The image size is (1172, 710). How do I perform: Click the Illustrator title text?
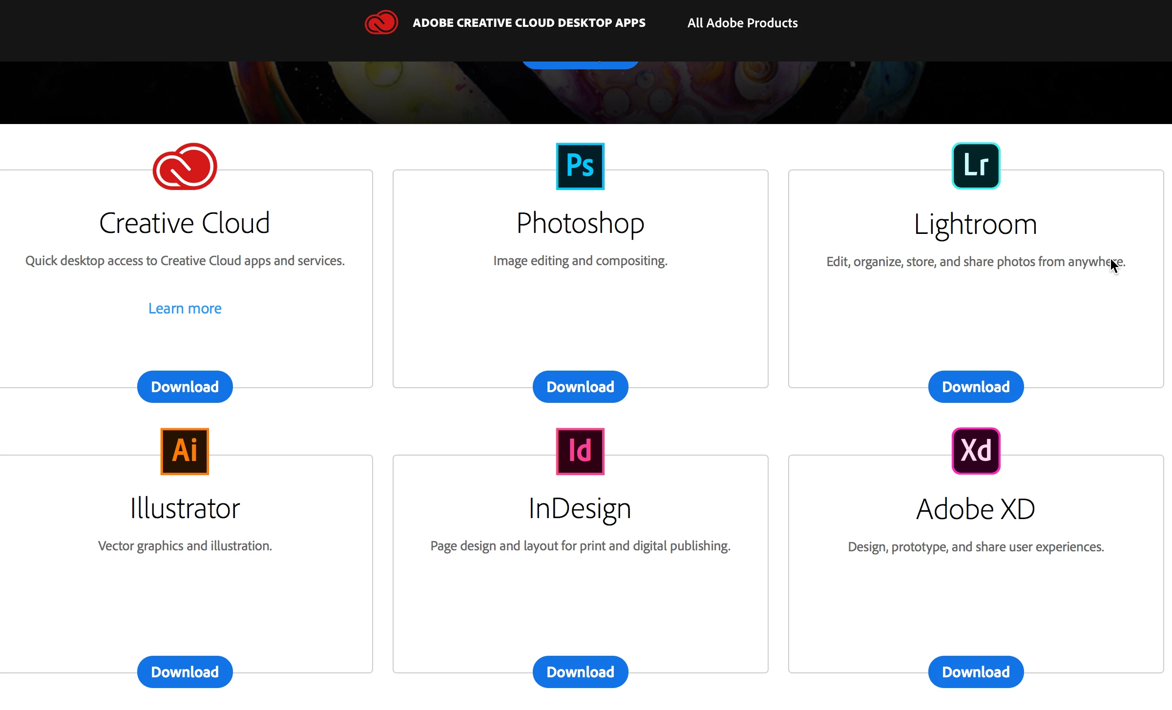[185, 508]
